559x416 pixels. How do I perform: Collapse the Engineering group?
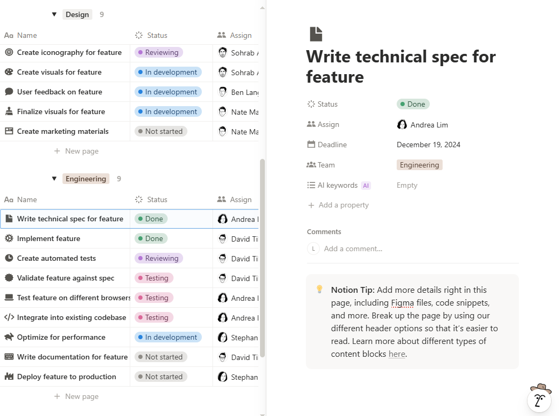[x=54, y=179]
